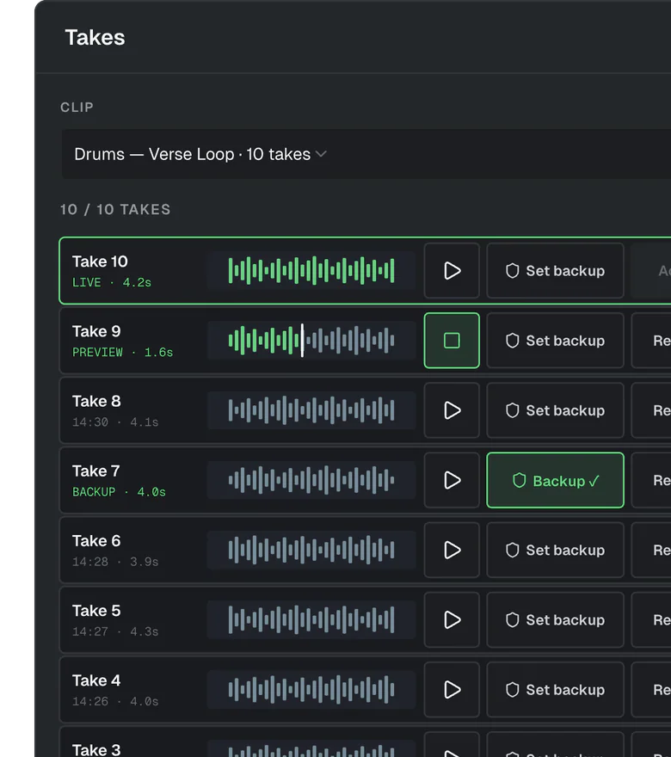Open the Drums — Verse Loop clip dropdown
The height and width of the screenshot is (757, 671).
(x=366, y=154)
